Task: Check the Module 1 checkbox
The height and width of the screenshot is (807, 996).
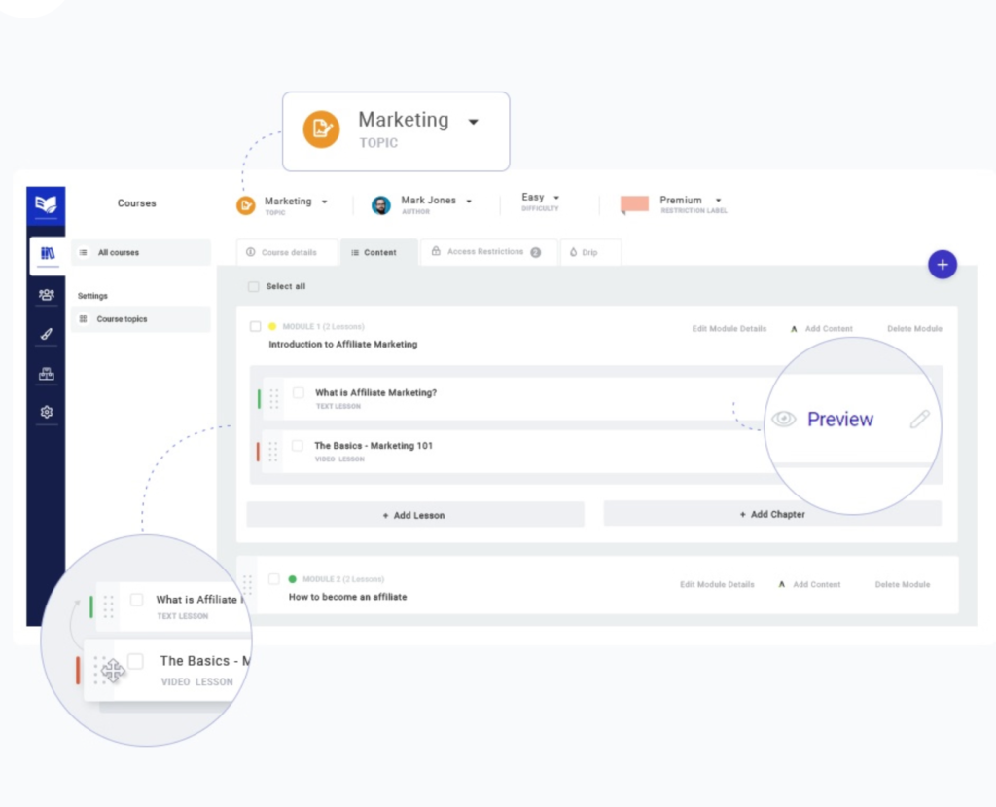Action: pyautogui.click(x=256, y=327)
